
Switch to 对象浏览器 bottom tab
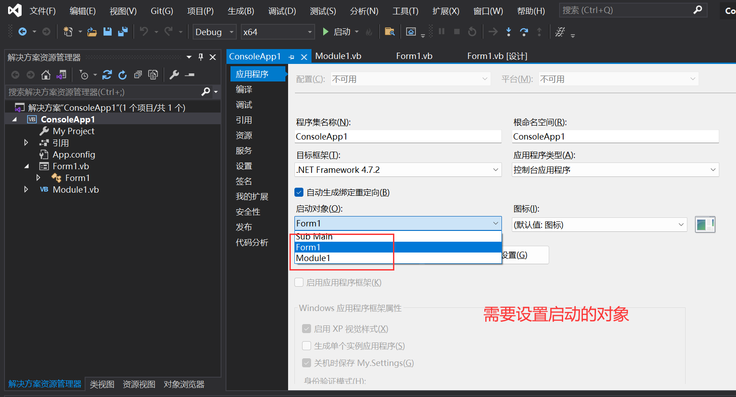click(184, 384)
